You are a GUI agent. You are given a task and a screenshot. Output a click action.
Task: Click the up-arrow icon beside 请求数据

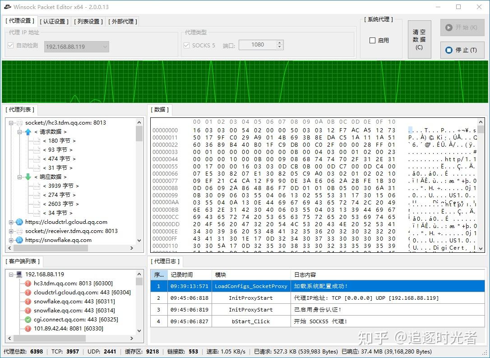tap(28, 132)
